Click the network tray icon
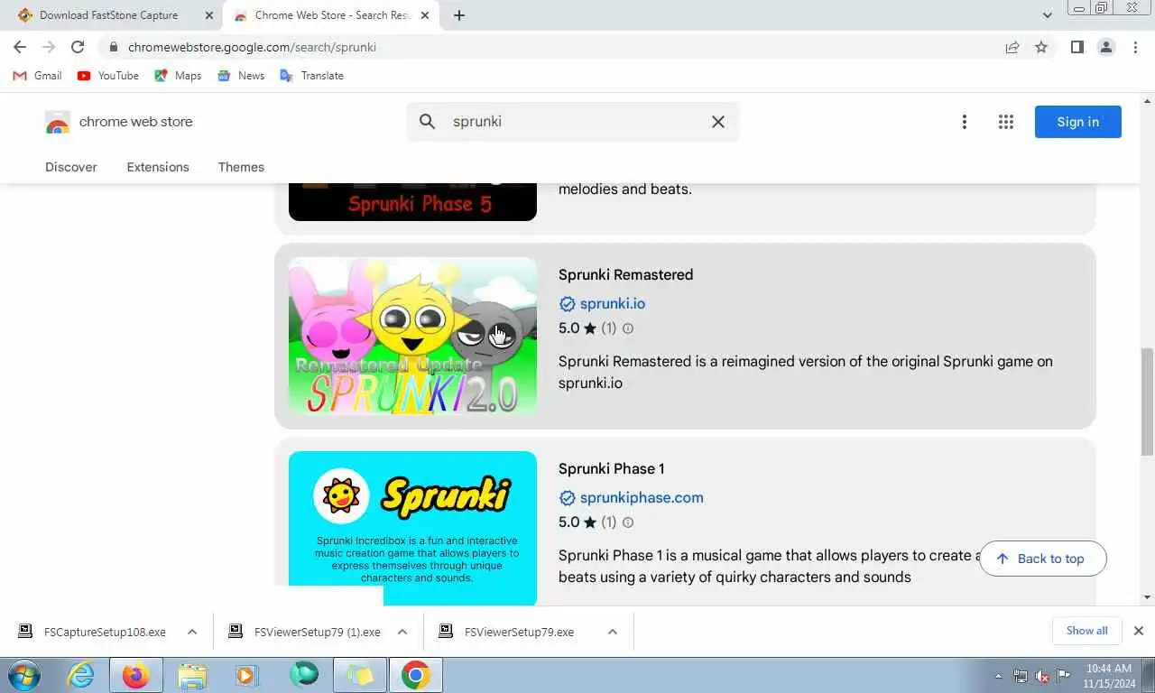Screen dimensions: 1155x693 (1021, 675)
